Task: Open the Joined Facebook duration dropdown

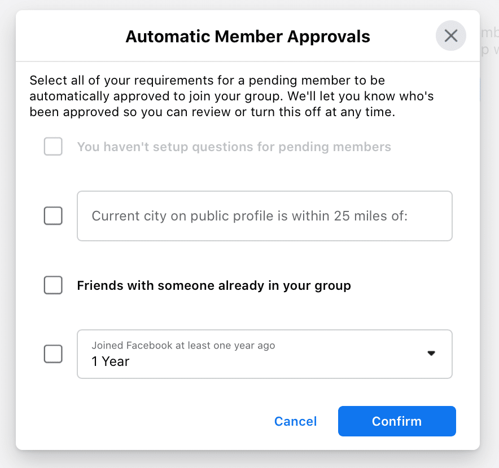Action: (264, 354)
